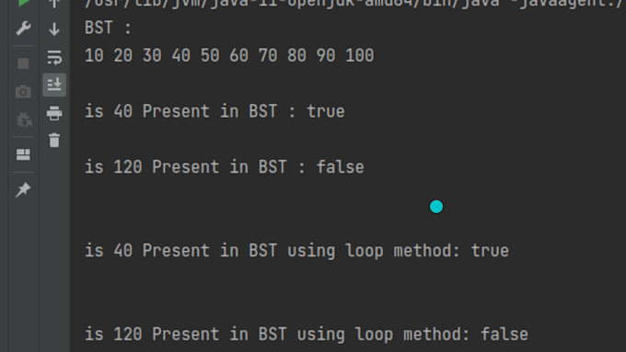Click 'is 40 Present in BST : true'

click(x=214, y=111)
